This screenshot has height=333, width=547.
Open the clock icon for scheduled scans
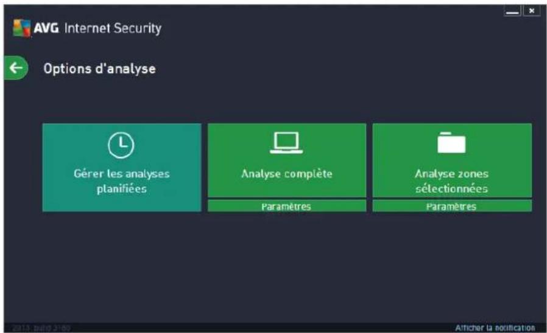tap(121, 145)
